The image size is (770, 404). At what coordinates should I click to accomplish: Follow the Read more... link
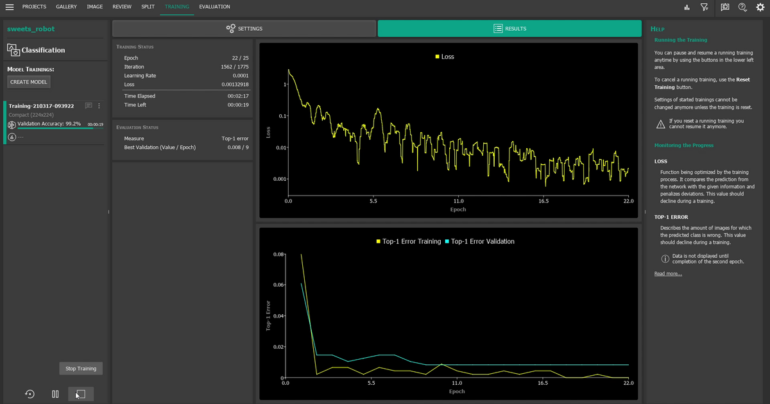pyautogui.click(x=668, y=274)
